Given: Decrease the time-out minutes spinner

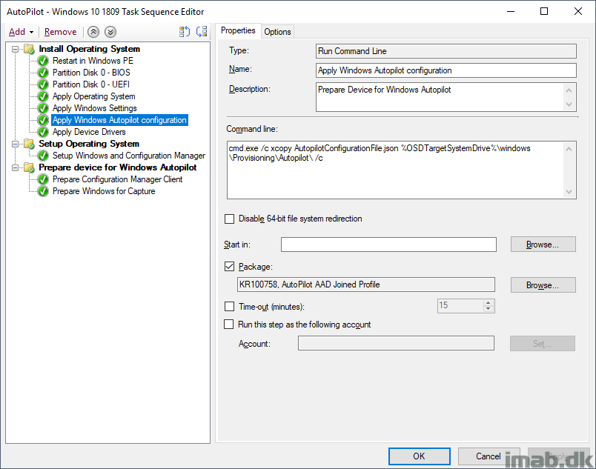Looking at the screenshot, I should tap(489, 309).
